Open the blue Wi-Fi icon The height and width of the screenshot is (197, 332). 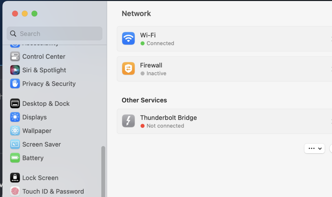click(x=128, y=38)
